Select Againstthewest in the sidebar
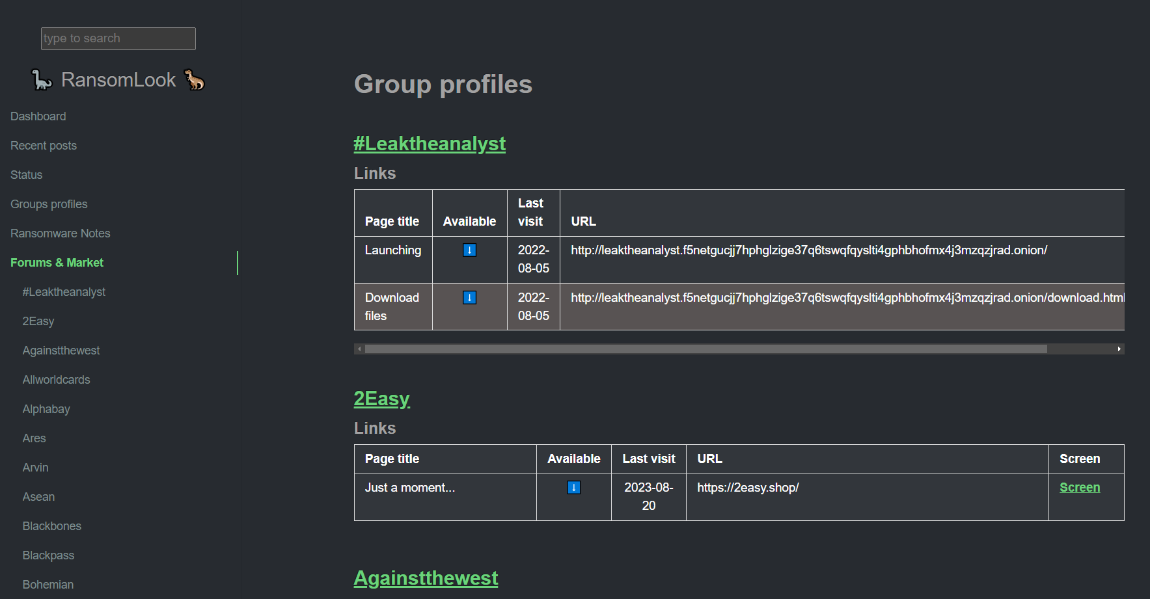Viewport: 1150px width, 599px height. click(x=61, y=351)
